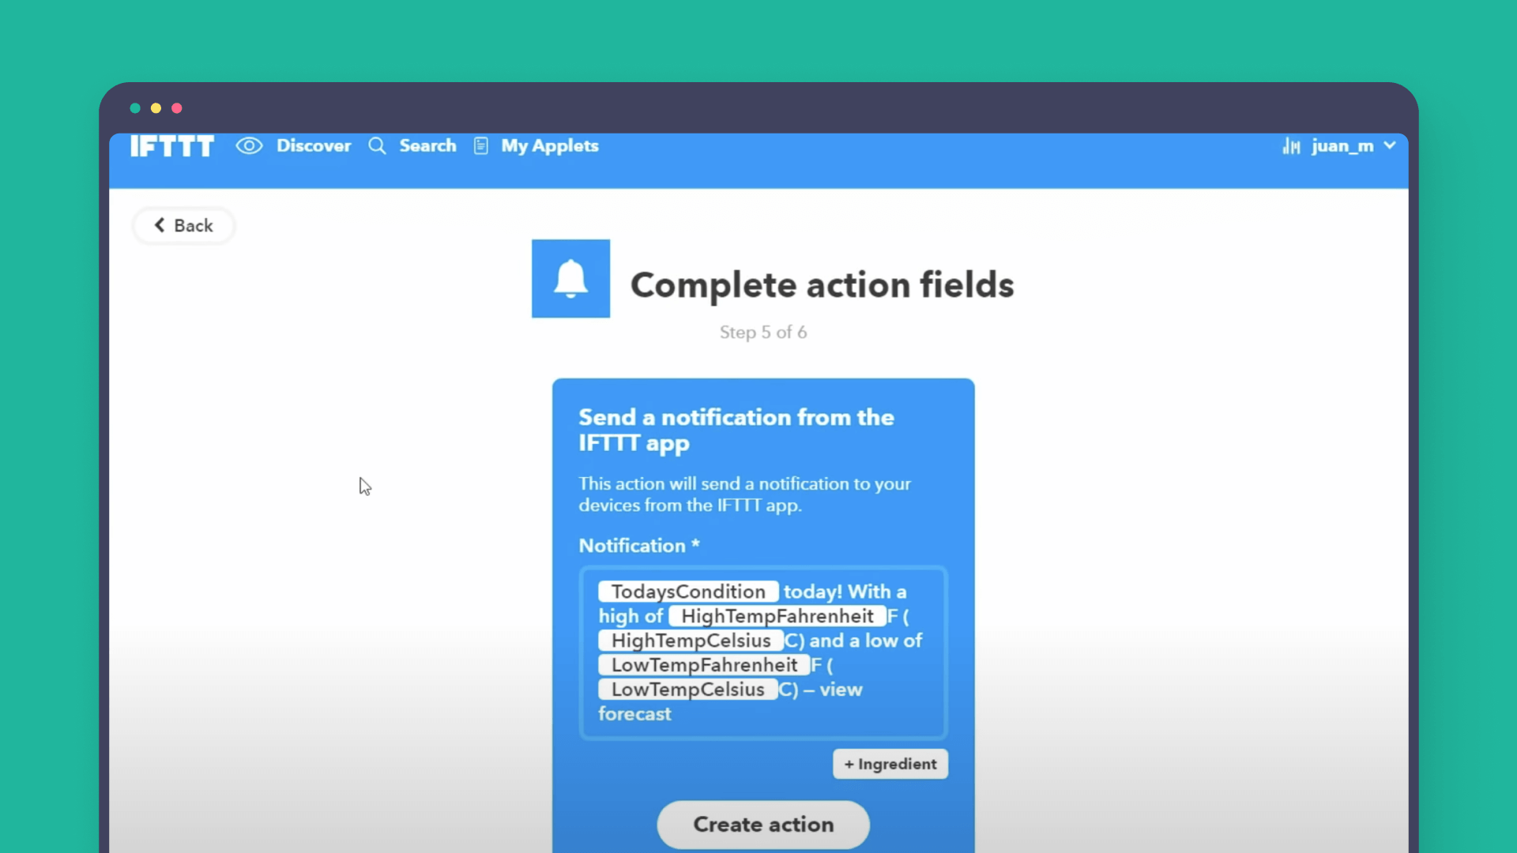
Task: Click the LowTempCelsius ingredient expander
Action: coord(687,689)
